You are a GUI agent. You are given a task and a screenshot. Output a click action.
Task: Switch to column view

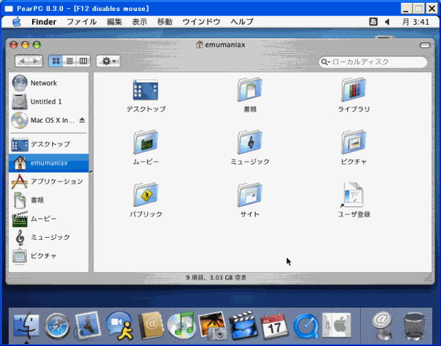click(x=83, y=61)
